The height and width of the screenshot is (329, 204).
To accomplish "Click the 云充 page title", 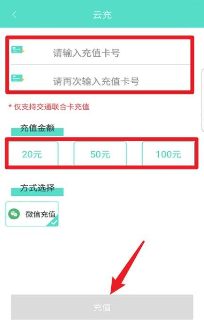I will tap(102, 15).
